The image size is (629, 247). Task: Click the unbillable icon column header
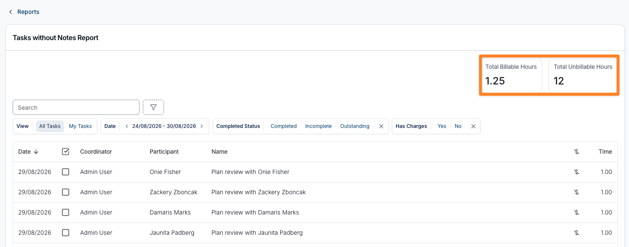click(576, 152)
